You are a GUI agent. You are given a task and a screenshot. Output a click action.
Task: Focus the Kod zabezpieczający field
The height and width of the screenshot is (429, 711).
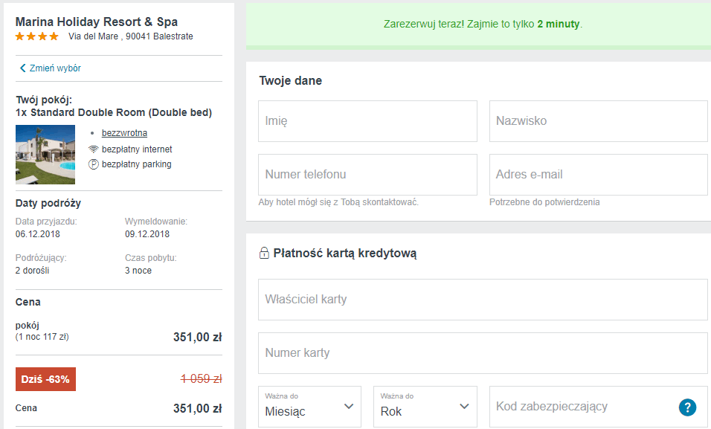point(599,407)
